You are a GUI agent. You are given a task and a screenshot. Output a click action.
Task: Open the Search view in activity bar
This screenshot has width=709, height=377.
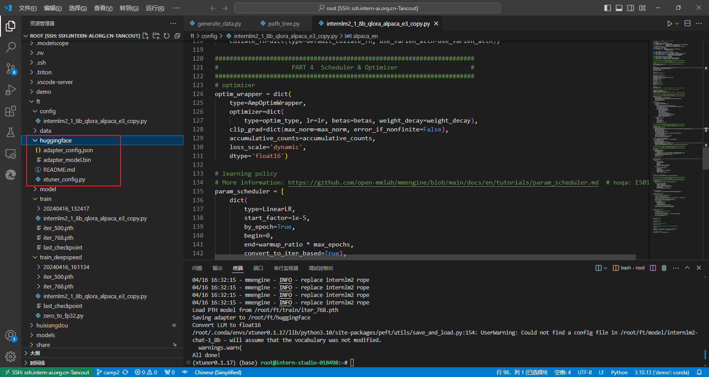point(11,47)
